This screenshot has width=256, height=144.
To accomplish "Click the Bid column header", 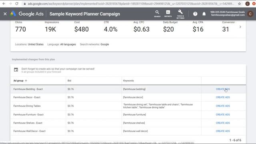I will 69,81.
